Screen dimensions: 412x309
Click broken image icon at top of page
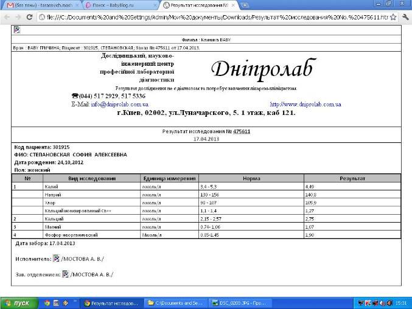(17, 29)
